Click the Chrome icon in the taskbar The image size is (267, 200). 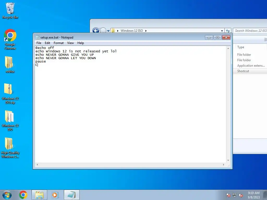[23, 195]
